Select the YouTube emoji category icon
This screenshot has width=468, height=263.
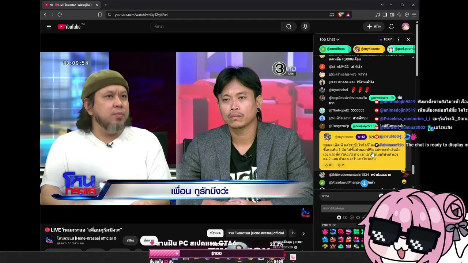pyautogui.click(x=345, y=217)
